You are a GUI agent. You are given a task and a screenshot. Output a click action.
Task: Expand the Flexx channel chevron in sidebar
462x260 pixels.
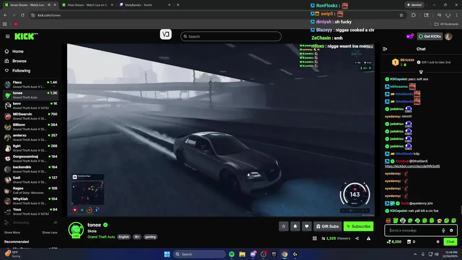point(54,87)
